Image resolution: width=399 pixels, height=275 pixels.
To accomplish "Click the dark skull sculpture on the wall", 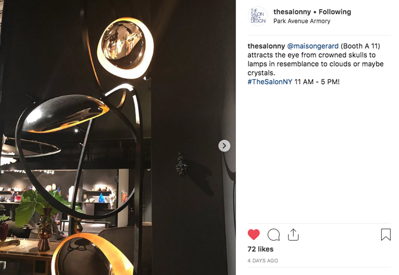I will coord(182,165).
